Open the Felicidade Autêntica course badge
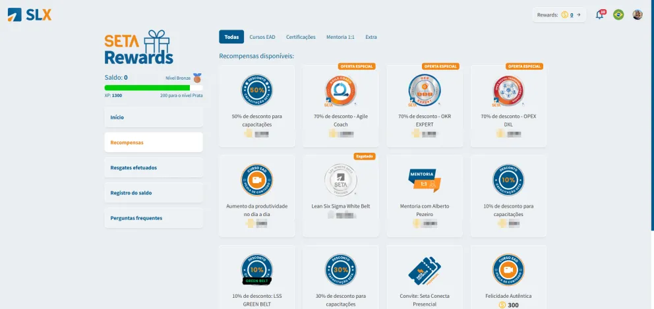The image size is (654, 309). click(508, 270)
